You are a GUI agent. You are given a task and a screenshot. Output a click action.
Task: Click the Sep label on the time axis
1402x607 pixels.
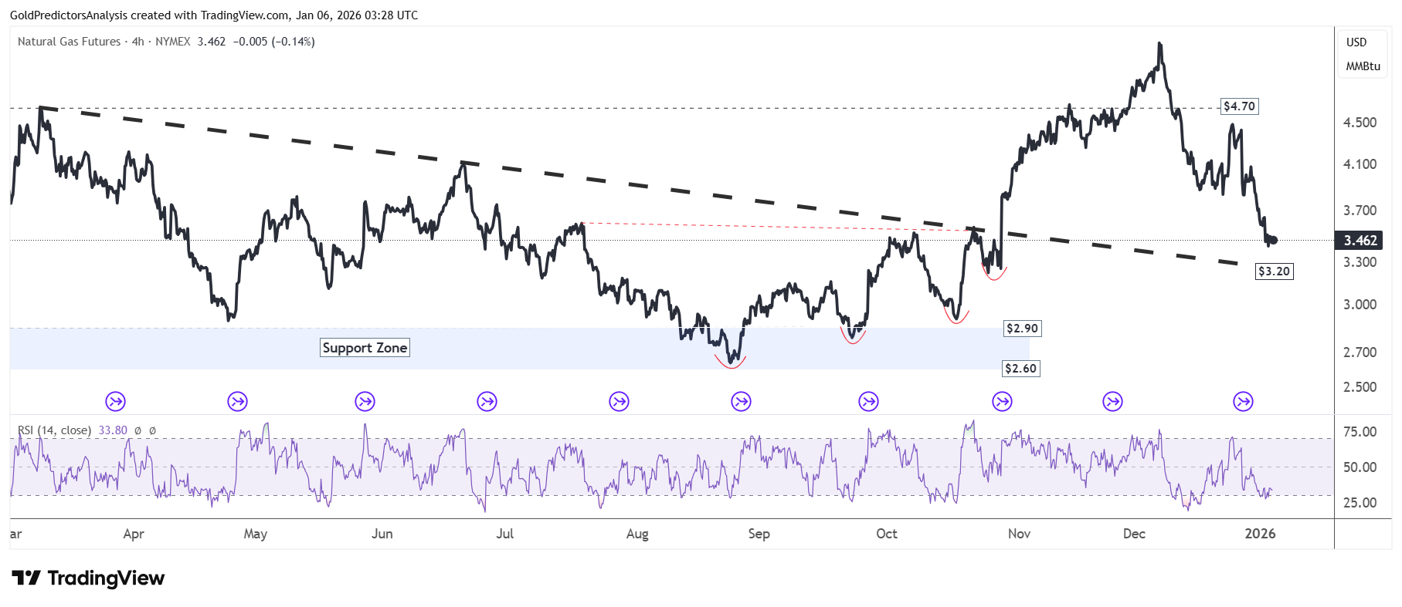(x=759, y=534)
